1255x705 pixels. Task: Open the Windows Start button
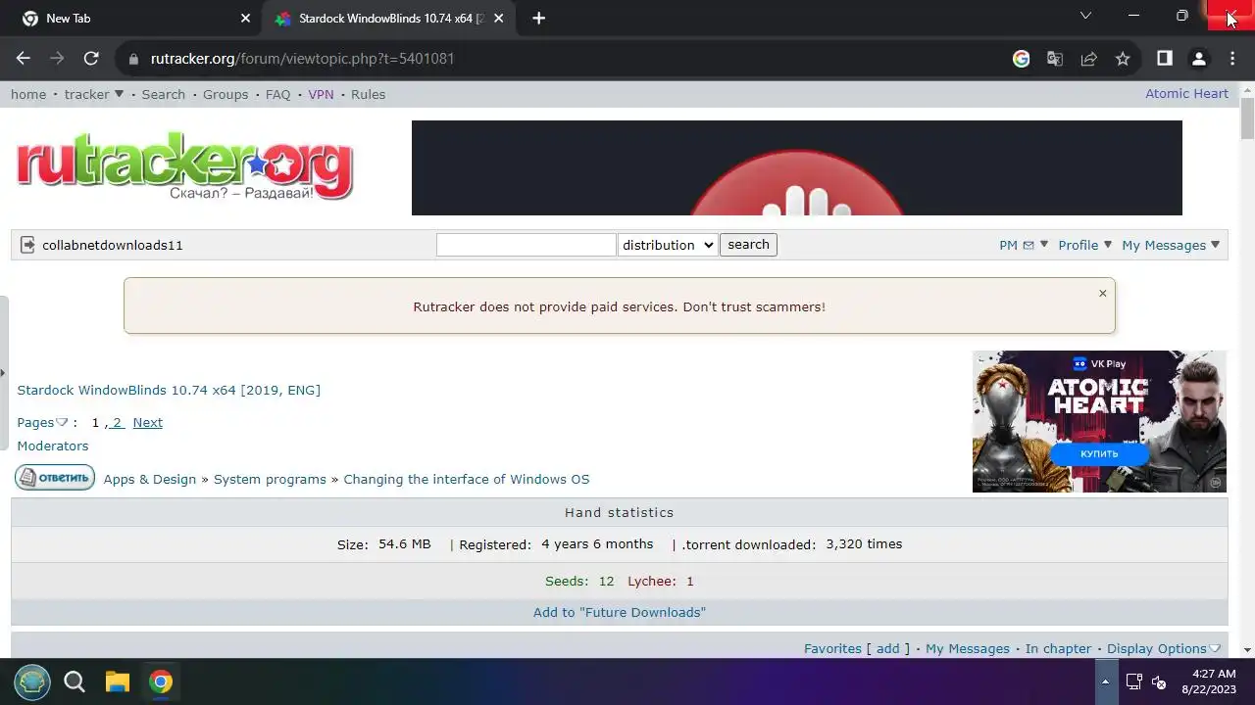pyautogui.click(x=32, y=681)
